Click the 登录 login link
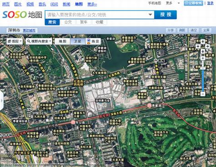Screen dimensions: 216x167 (x=211, y=3)
